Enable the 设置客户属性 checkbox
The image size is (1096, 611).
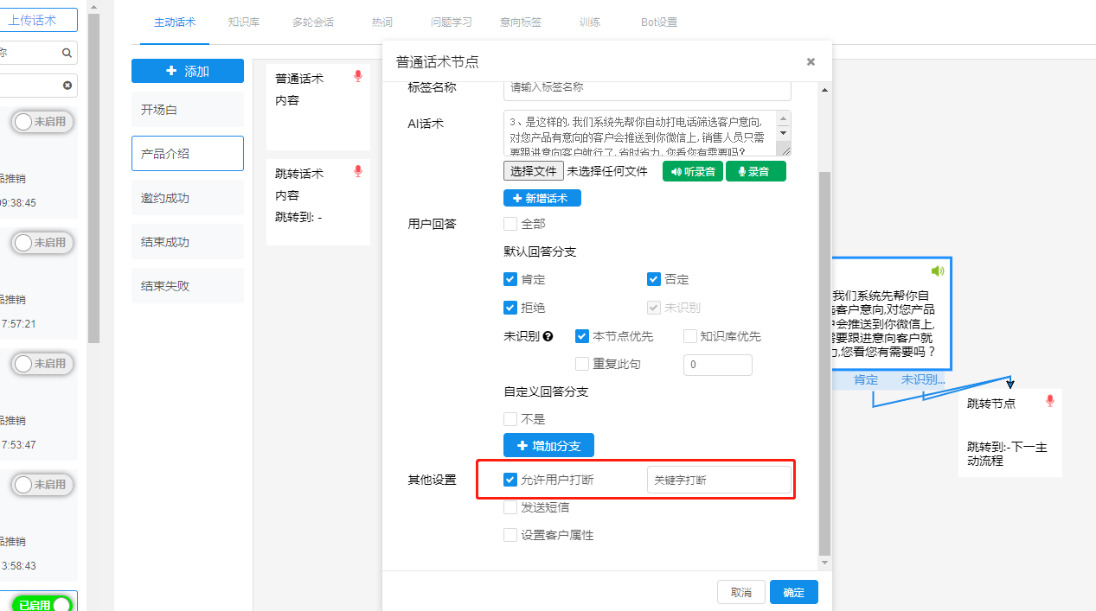point(510,535)
